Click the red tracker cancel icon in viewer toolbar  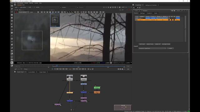16,12
